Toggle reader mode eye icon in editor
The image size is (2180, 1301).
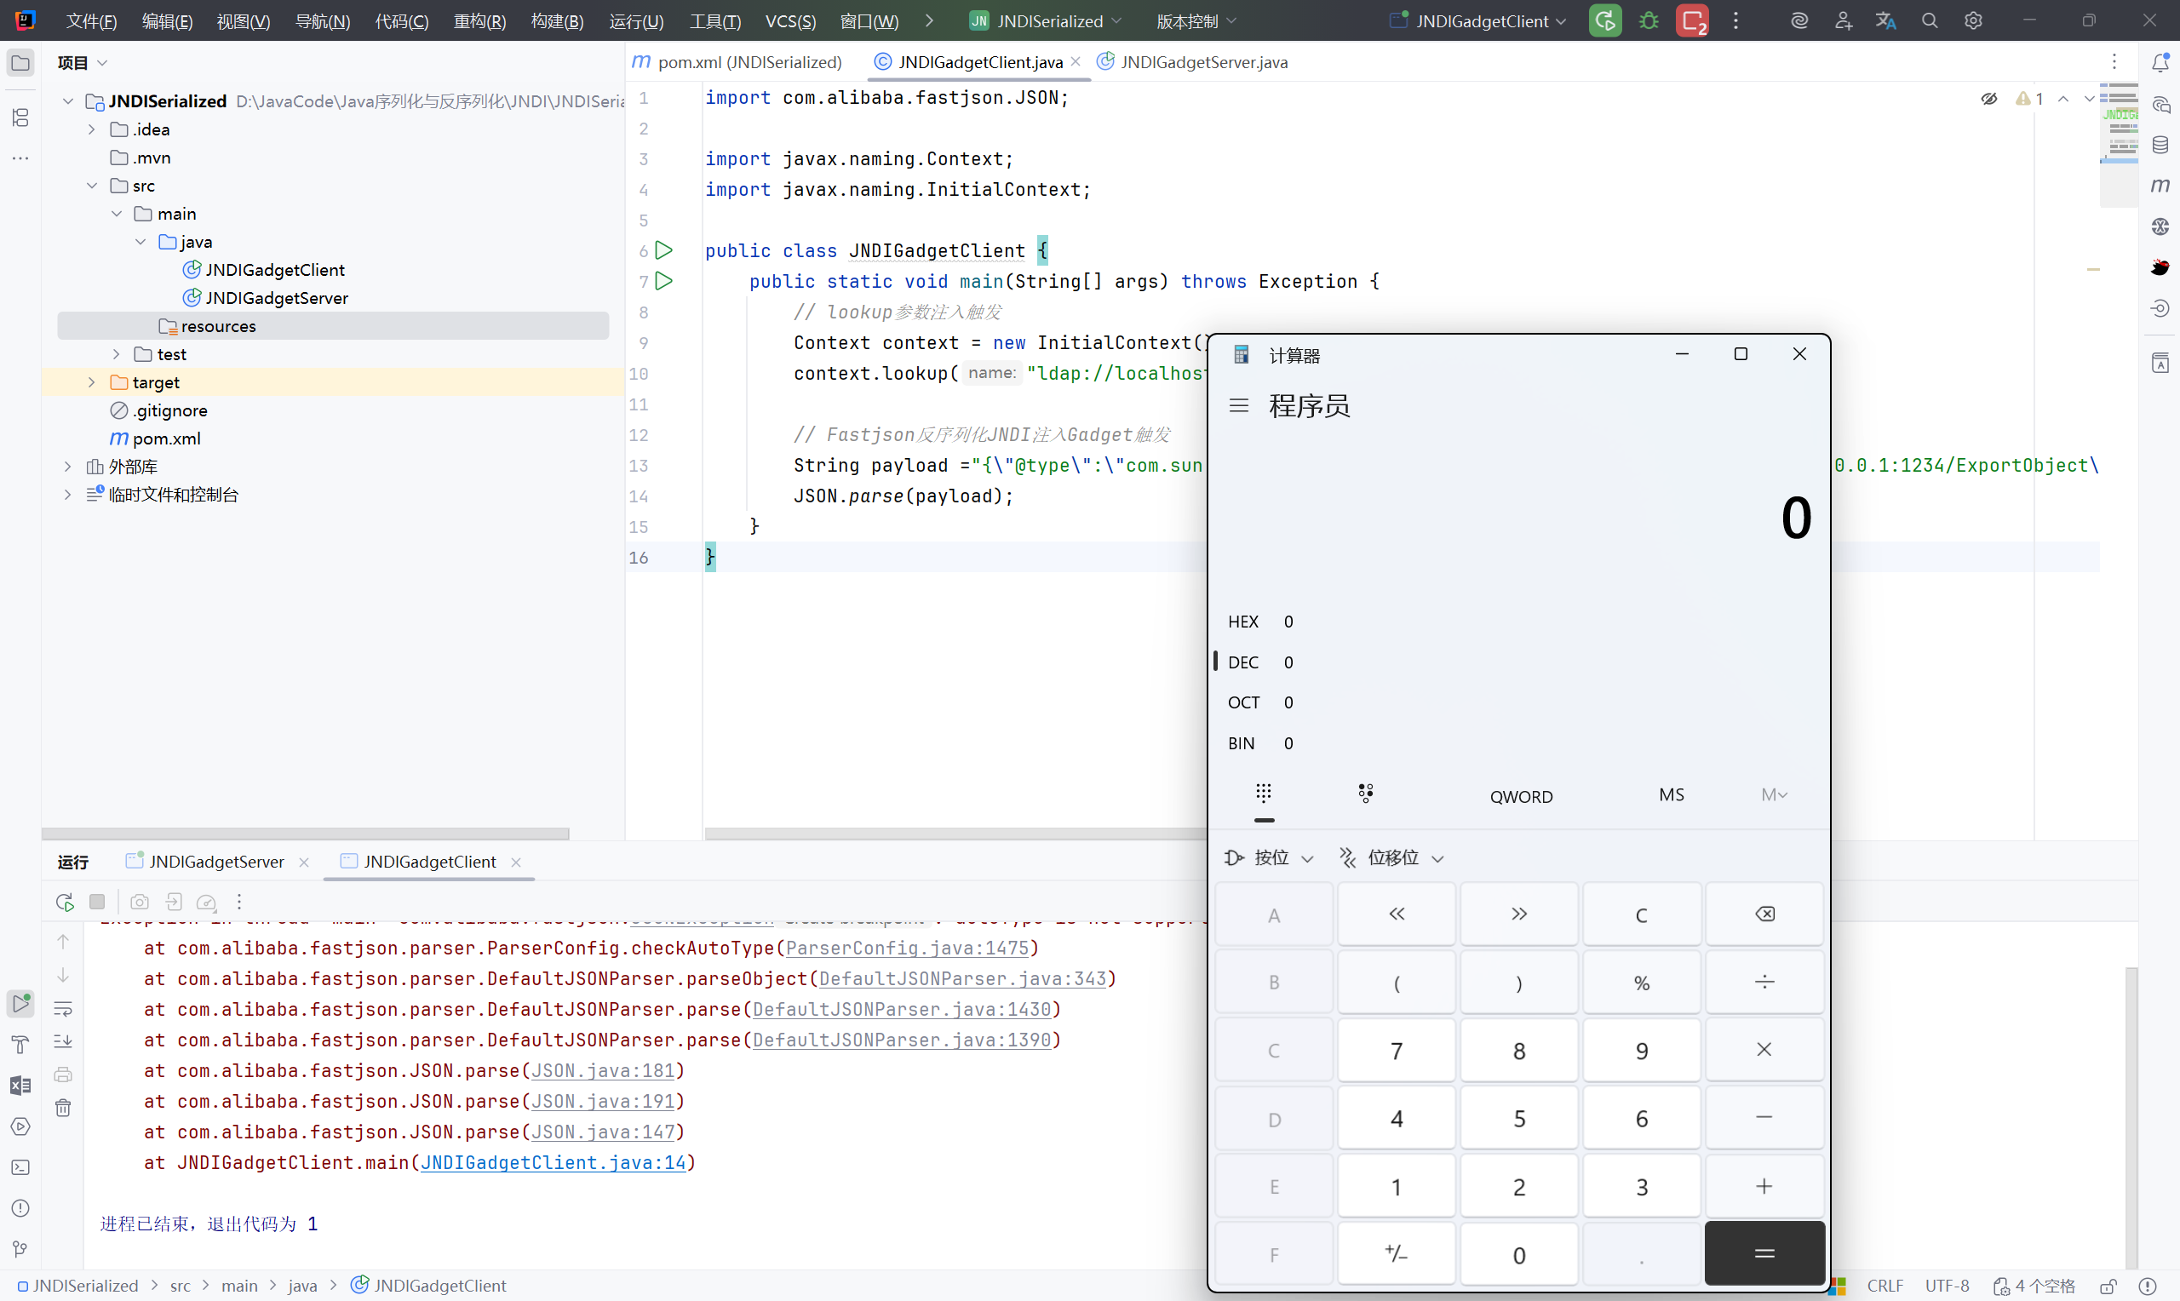(1989, 99)
